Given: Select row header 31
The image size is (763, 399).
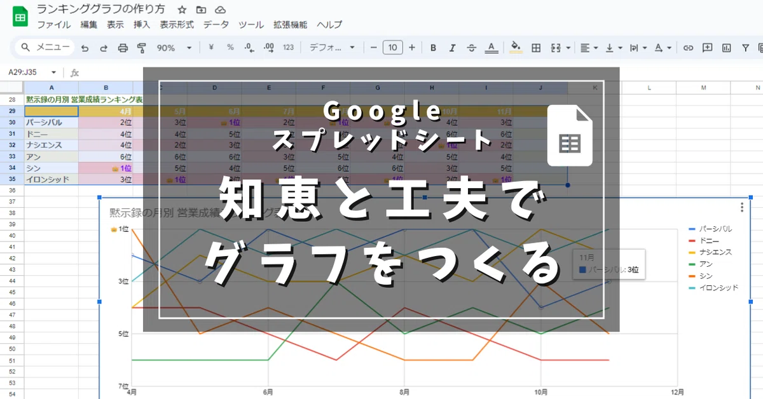Looking at the screenshot, I should [x=11, y=134].
